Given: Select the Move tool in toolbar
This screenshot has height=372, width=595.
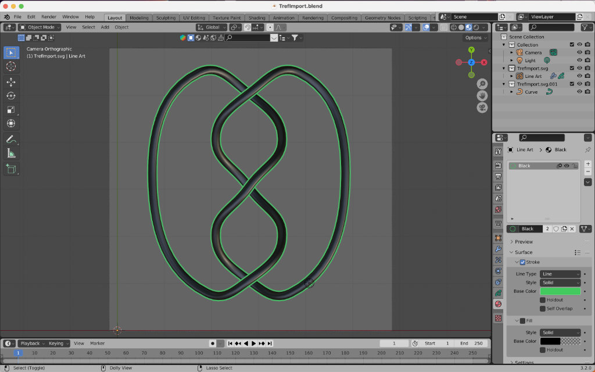Looking at the screenshot, I should click(x=11, y=82).
